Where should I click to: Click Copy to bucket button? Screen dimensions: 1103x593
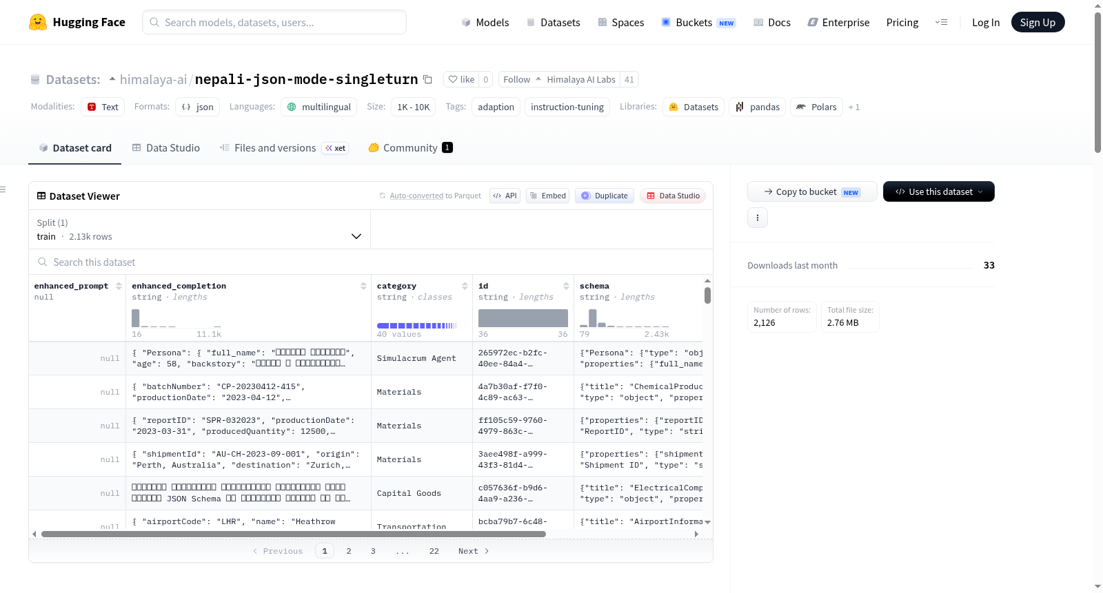click(812, 191)
